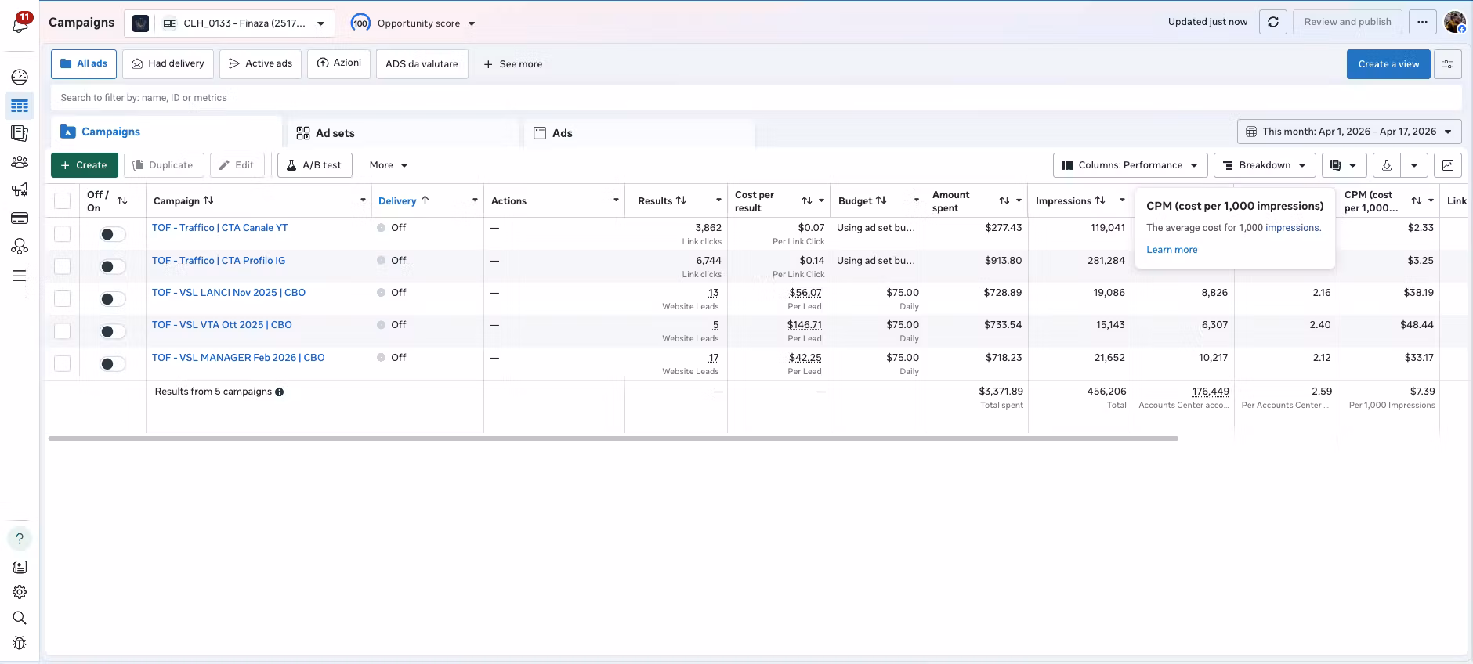Open All tools hamburger menu icon
The image size is (1473, 664).
(x=20, y=276)
